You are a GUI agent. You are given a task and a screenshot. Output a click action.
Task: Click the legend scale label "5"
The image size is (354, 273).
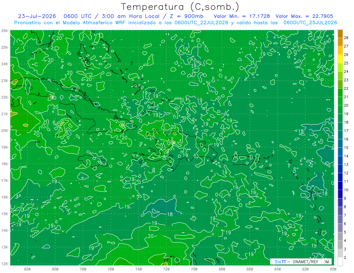[345, 232]
